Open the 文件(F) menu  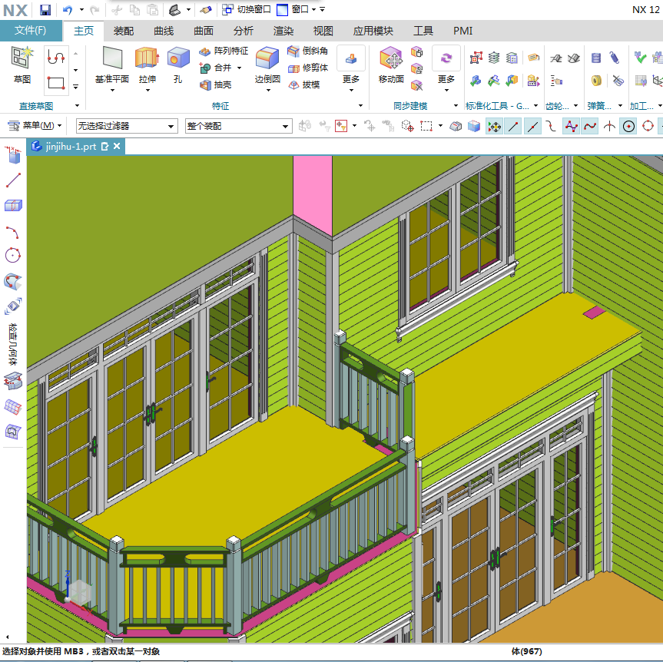click(30, 31)
